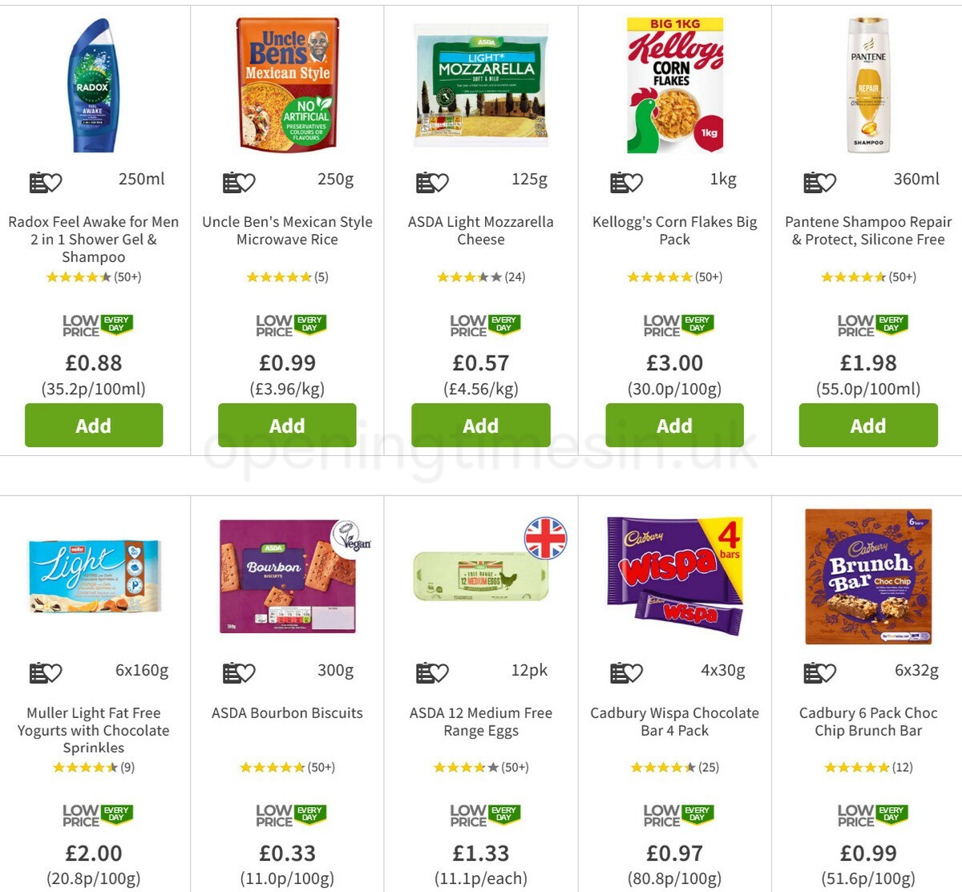
Task: Click the shopping list icon for Kellogg's Corn Flakes
Action: [619, 183]
